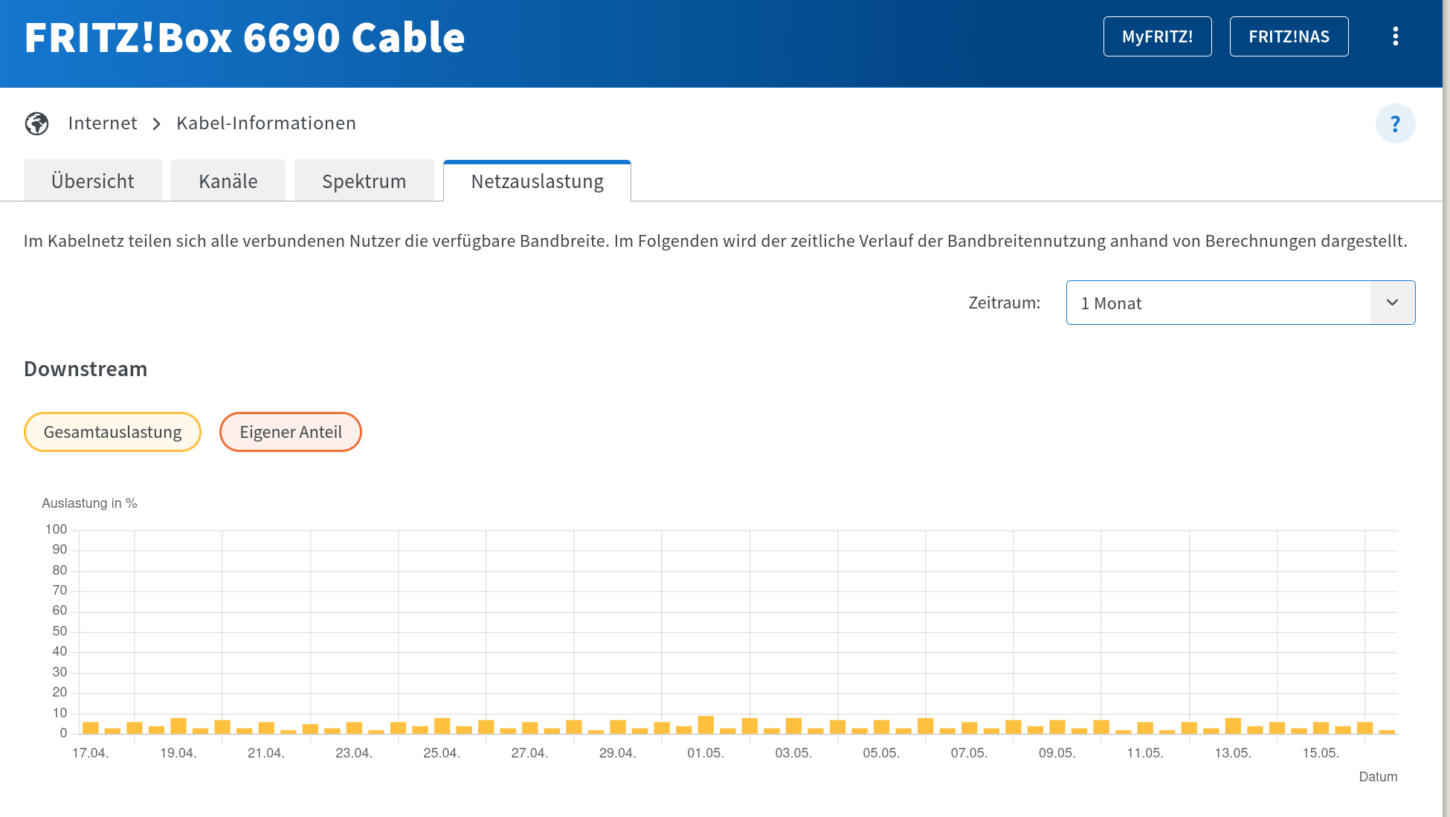Toggle the Gesamtauslastung chart series
Screen dimensions: 1450x817
pyautogui.click(x=112, y=432)
